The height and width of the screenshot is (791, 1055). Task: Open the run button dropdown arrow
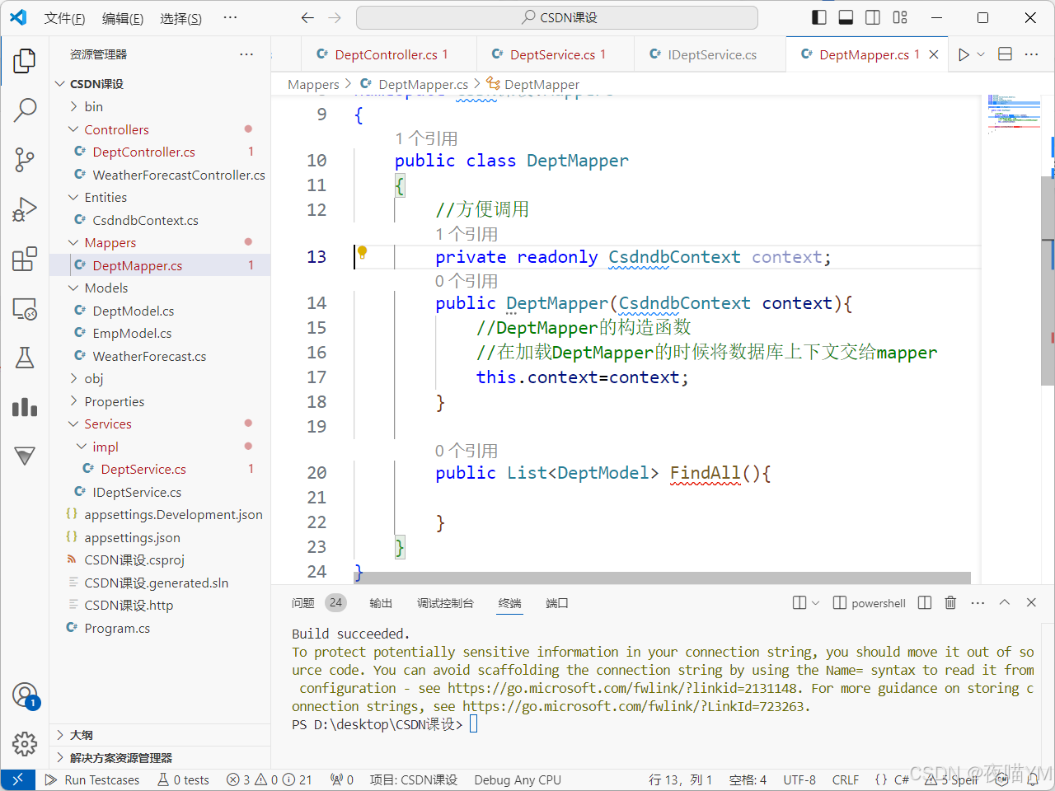[x=981, y=54]
